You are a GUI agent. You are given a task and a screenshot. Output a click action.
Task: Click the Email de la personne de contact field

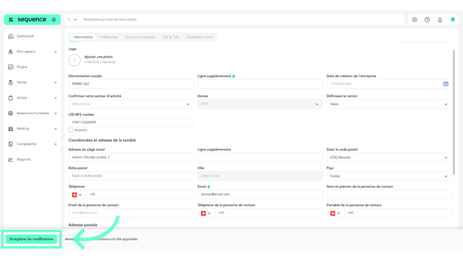[131, 213]
